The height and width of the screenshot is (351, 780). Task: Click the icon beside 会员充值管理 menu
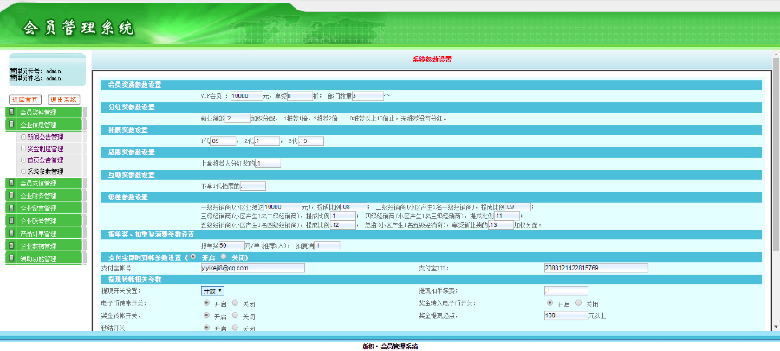(11, 184)
